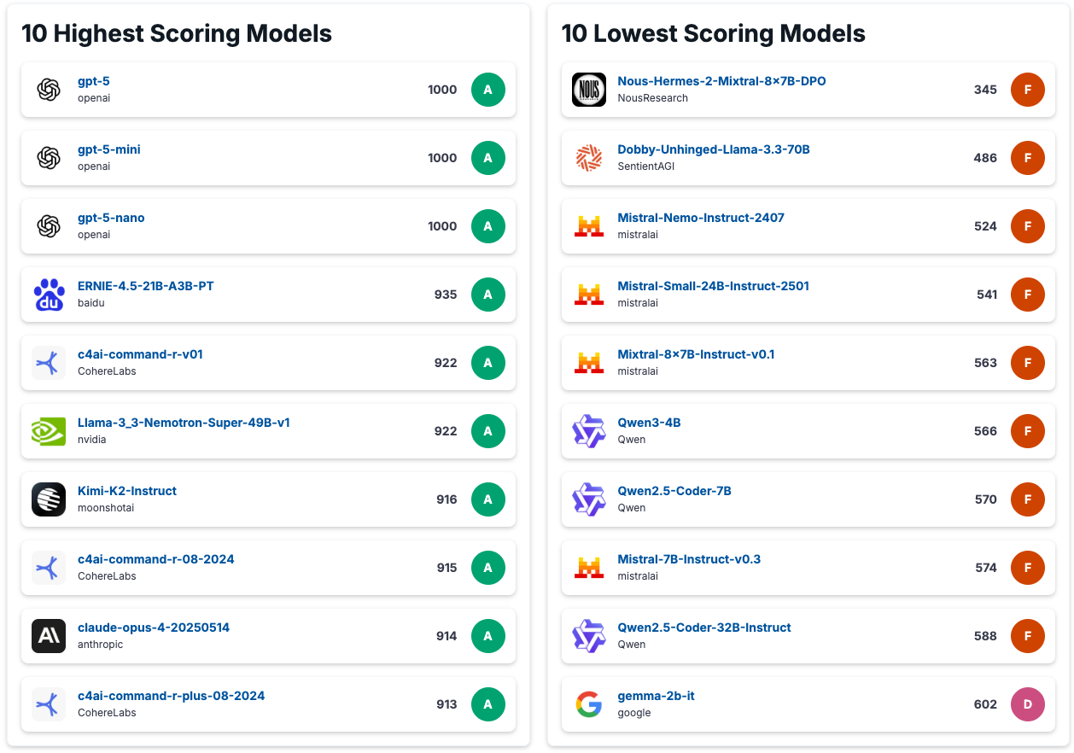This screenshot has height=753, width=1074.
Task: Open the Qwen2.5-Coder-32B-Instruct link
Action: coord(704,627)
